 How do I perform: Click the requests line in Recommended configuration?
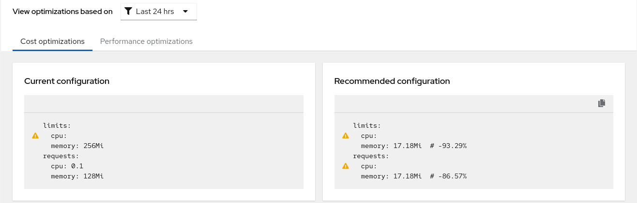click(x=371, y=156)
